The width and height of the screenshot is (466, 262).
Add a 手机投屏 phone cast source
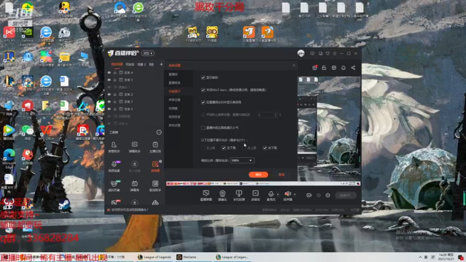pyautogui.click(x=239, y=196)
